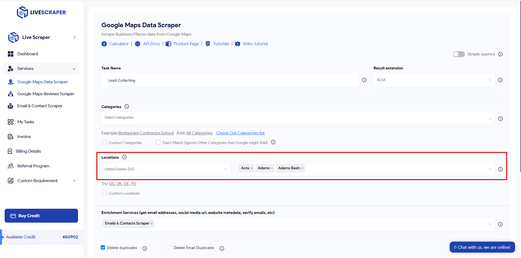Click the Services person-gear icon
This screenshot has height=258, width=521.
11,69
